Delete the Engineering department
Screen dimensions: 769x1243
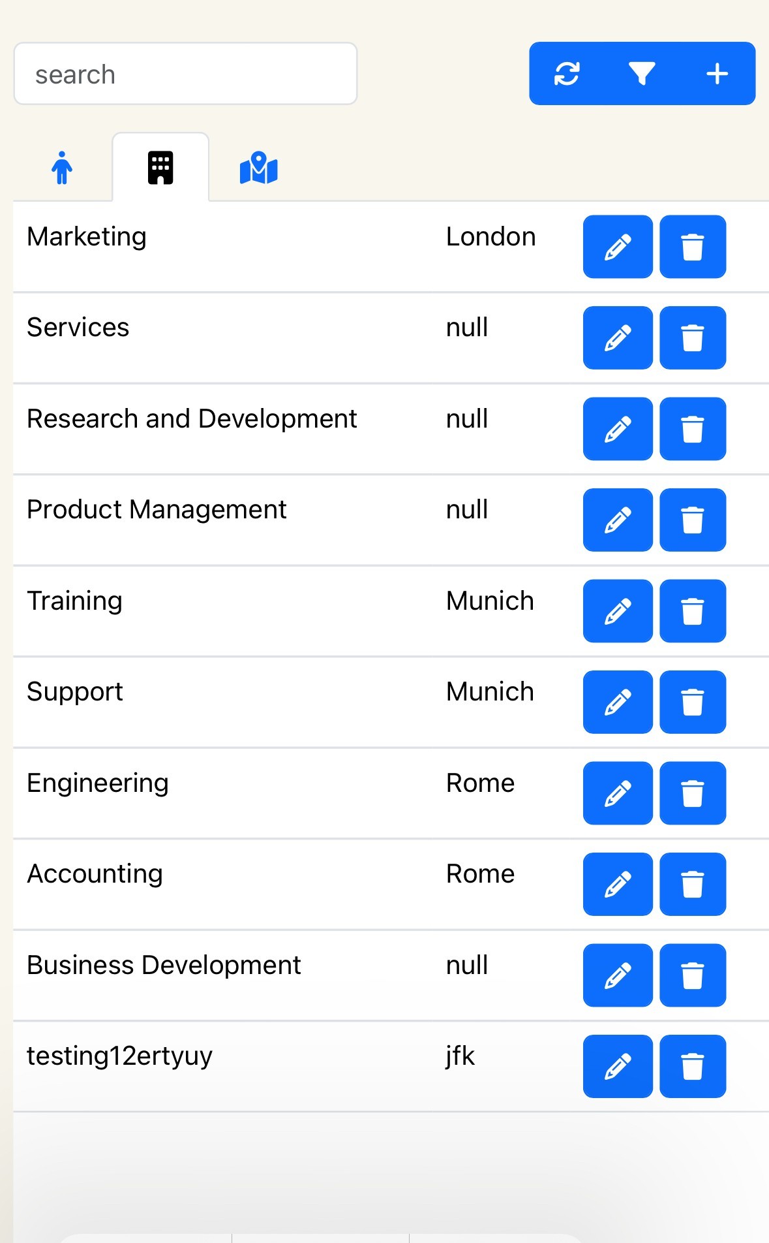coord(692,793)
